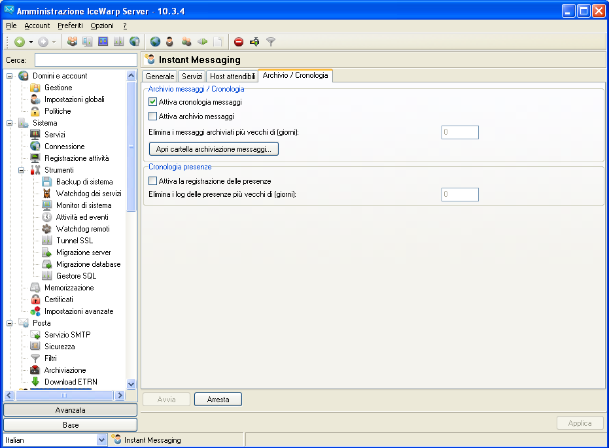Click the Applica button
The height and width of the screenshot is (448, 609).
[x=580, y=423]
